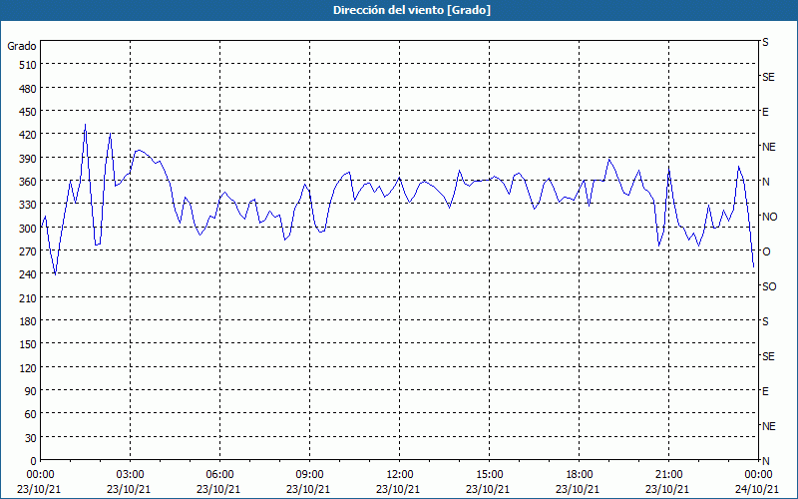Click the "SO" compass direction label
Screen dimensions: 798x499
pyautogui.click(x=769, y=287)
